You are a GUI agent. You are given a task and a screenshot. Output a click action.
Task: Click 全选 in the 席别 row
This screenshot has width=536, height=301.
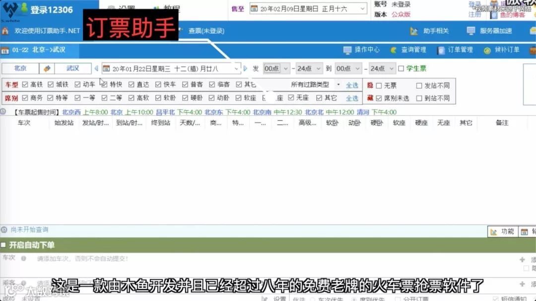(352, 99)
